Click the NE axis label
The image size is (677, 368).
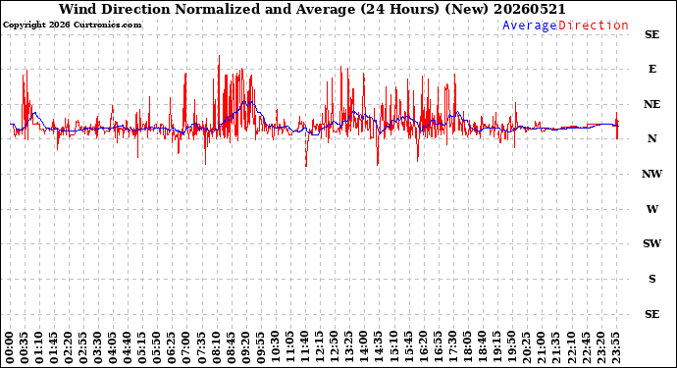(651, 104)
